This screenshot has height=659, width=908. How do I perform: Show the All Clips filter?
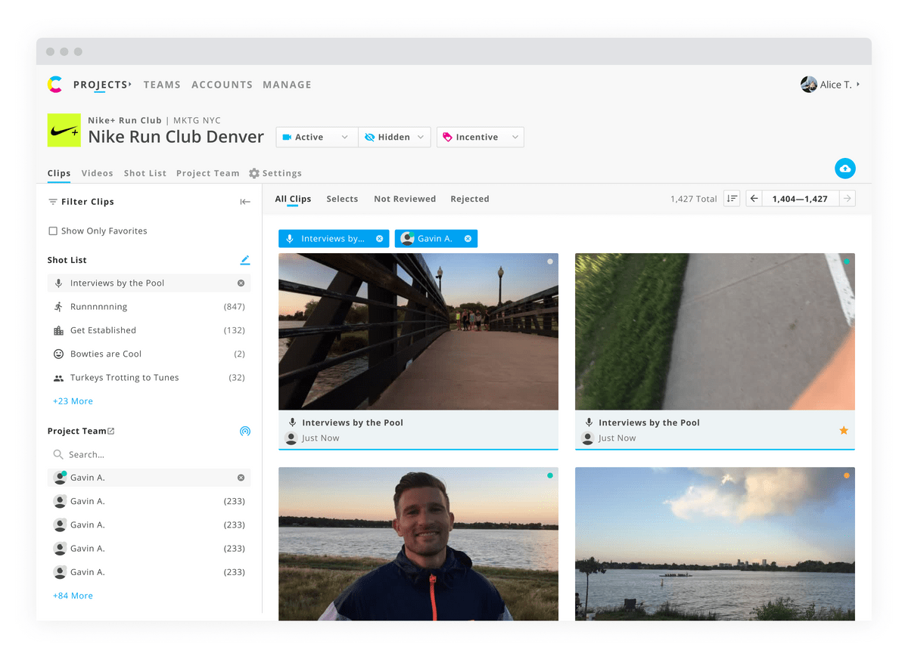coord(293,199)
